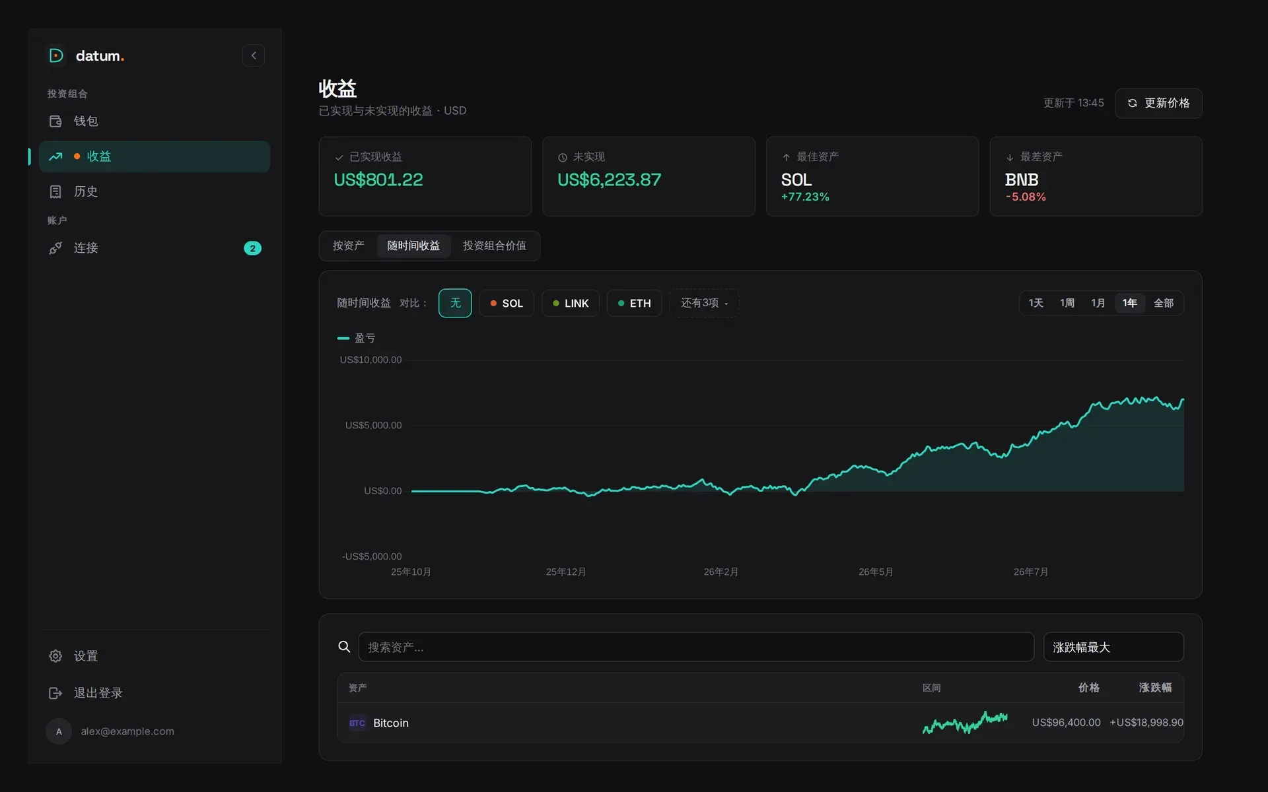Click the clock icon on 未实现 card
The width and height of the screenshot is (1268, 792).
pyautogui.click(x=563, y=157)
